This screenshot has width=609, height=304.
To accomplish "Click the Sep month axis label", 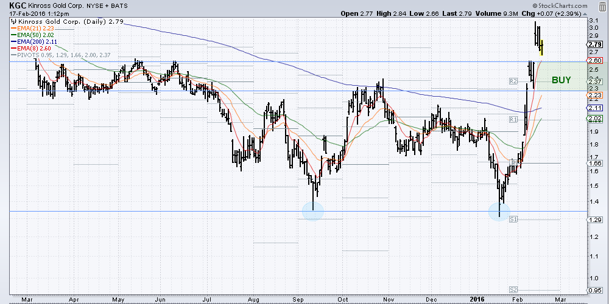I will (x=298, y=300).
